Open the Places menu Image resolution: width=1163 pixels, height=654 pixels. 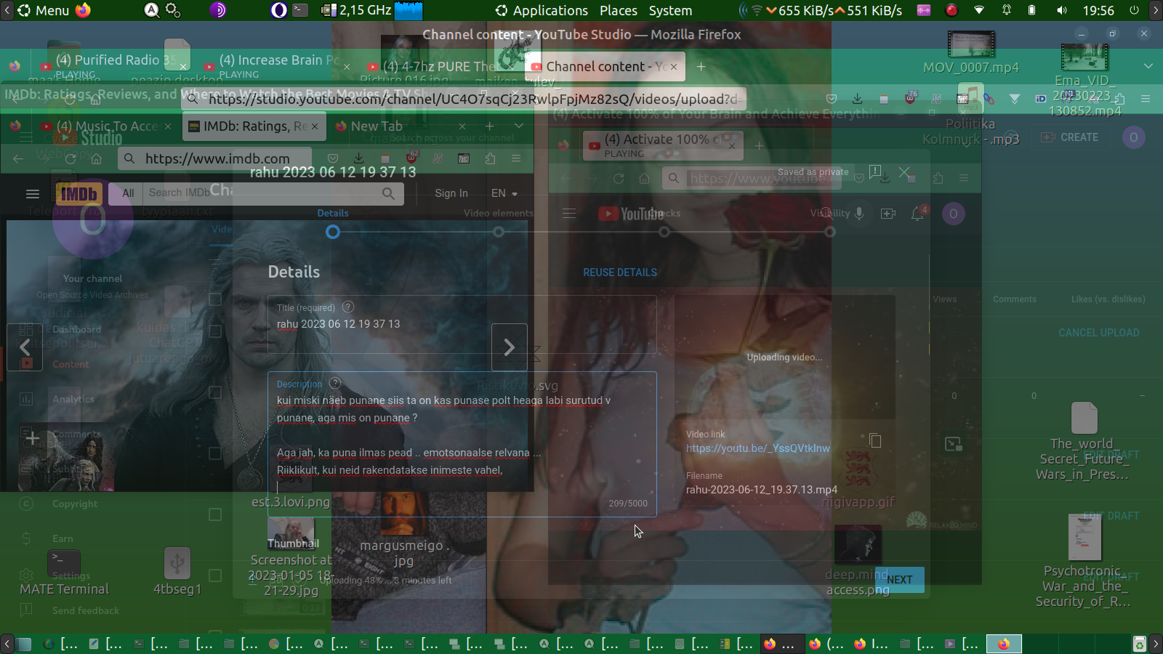619,10
